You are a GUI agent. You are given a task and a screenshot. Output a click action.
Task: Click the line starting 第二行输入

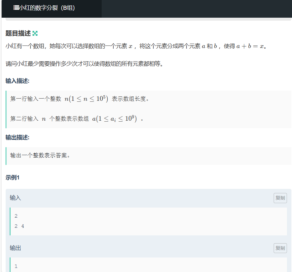(77, 119)
